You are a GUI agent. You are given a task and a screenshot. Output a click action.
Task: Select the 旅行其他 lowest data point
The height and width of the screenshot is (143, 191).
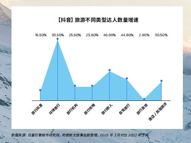(x=144, y=99)
